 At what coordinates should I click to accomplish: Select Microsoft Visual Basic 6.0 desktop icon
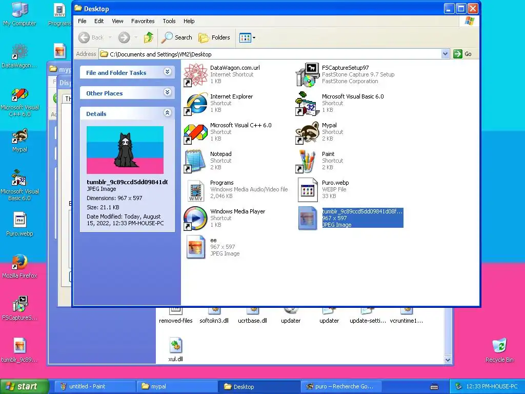tap(19, 185)
